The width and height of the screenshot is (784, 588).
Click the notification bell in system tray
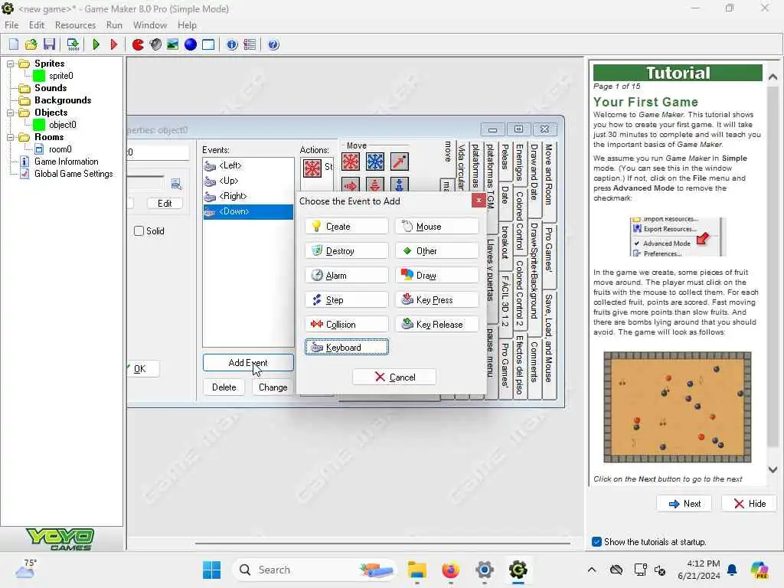point(732,570)
